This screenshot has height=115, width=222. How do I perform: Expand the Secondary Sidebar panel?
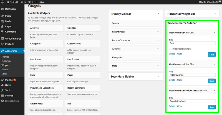click(x=158, y=76)
